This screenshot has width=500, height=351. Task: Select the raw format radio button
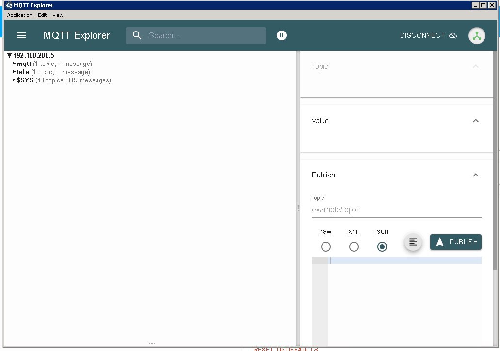pos(325,247)
